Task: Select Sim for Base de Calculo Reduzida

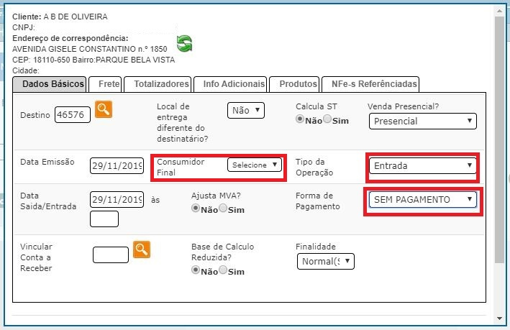Action: (223, 270)
